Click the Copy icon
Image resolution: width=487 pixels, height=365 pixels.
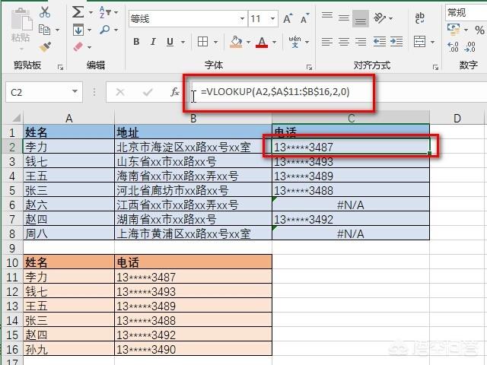[x=44, y=30]
